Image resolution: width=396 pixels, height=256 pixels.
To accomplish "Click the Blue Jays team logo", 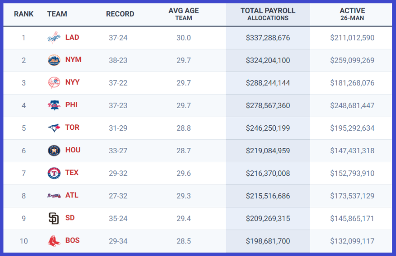I will tap(54, 128).
